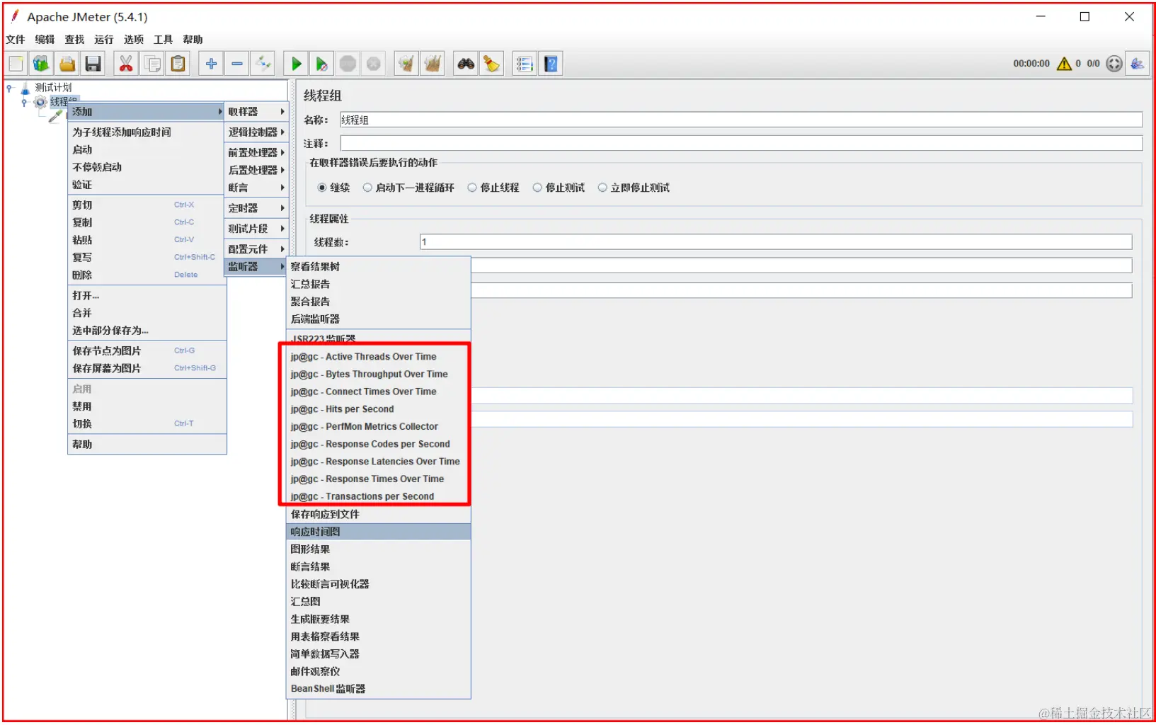Clear results with broom icon
Viewport: 1156px width, 725px height.
pos(406,64)
